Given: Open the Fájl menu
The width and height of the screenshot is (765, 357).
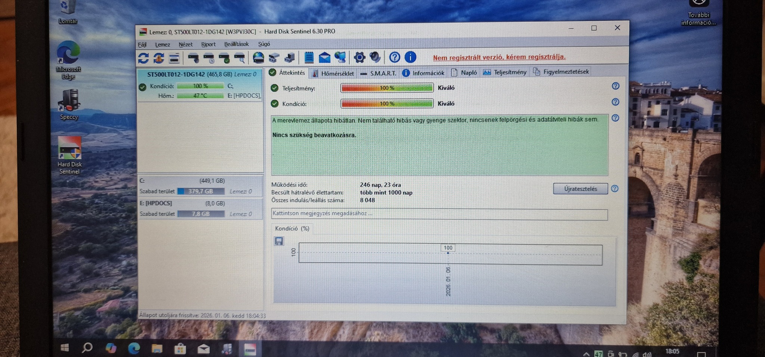Looking at the screenshot, I should coord(142,45).
